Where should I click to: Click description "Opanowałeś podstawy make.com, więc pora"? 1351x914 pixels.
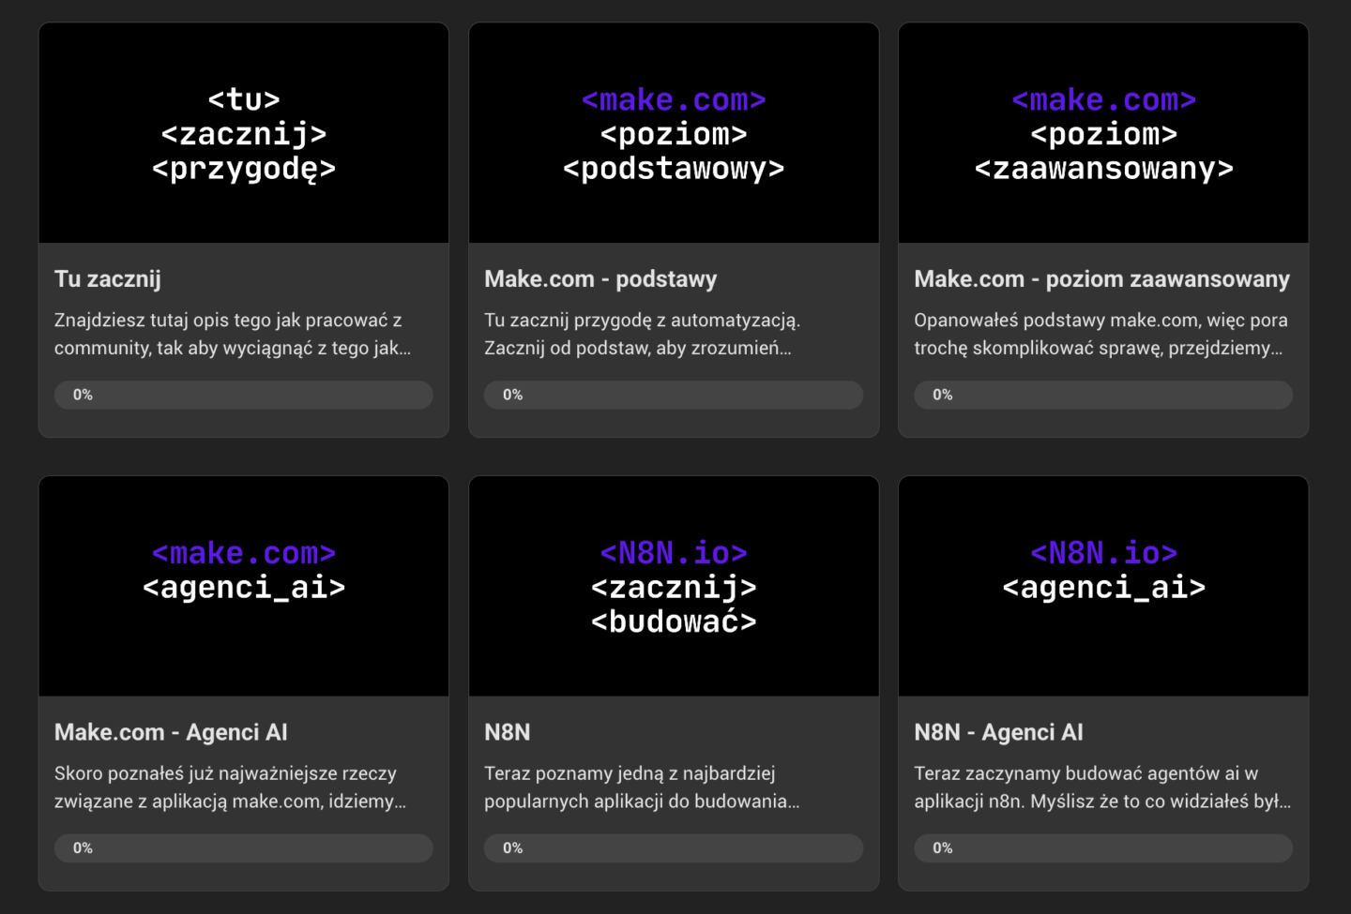click(1101, 321)
